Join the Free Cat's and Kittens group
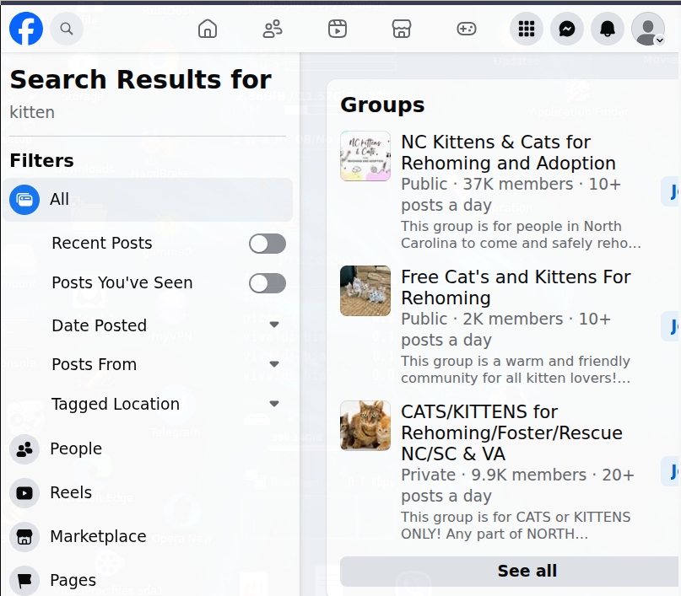 pyautogui.click(x=671, y=326)
